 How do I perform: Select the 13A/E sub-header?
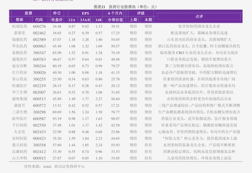point(85,20)
